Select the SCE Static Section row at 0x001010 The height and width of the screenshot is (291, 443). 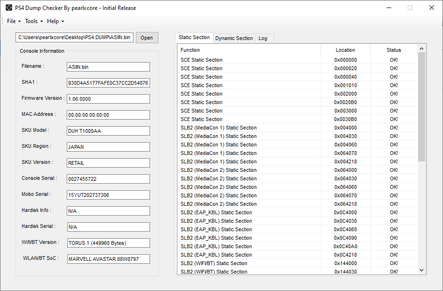(x=249, y=85)
